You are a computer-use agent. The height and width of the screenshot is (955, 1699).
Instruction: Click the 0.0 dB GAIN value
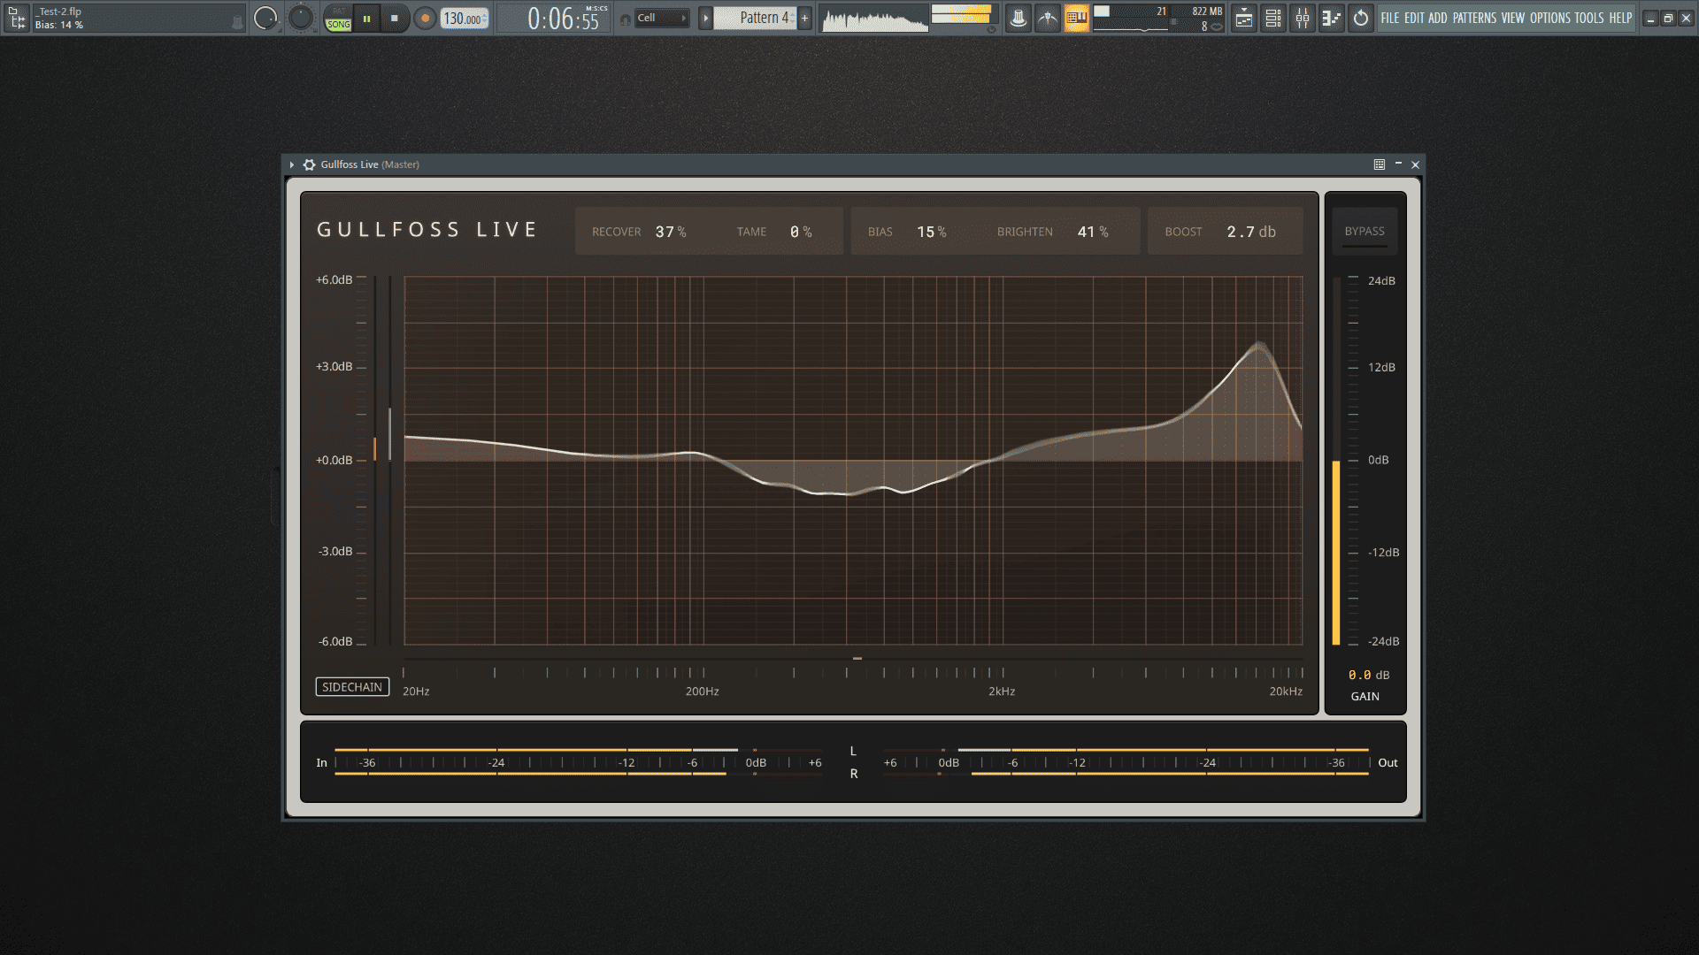tap(1368, 675)
